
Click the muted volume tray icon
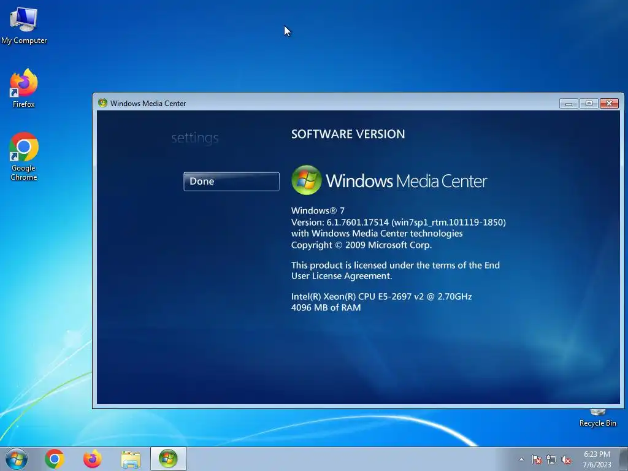pos(566,460)
